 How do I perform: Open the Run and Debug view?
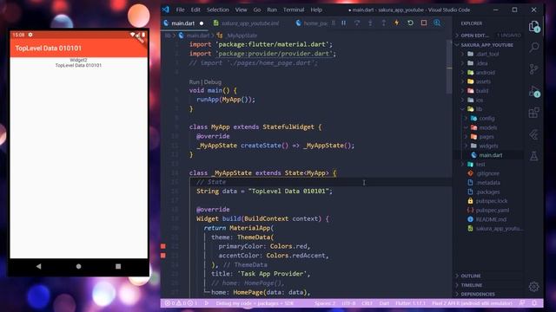pos(534,91)
